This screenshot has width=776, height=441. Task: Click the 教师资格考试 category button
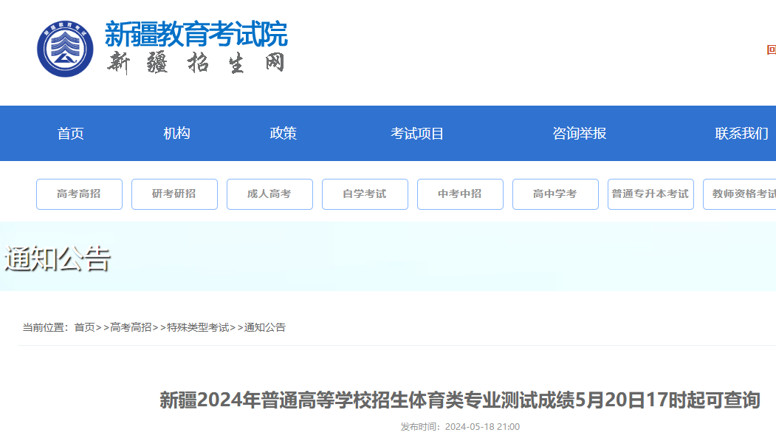[740, 194]
